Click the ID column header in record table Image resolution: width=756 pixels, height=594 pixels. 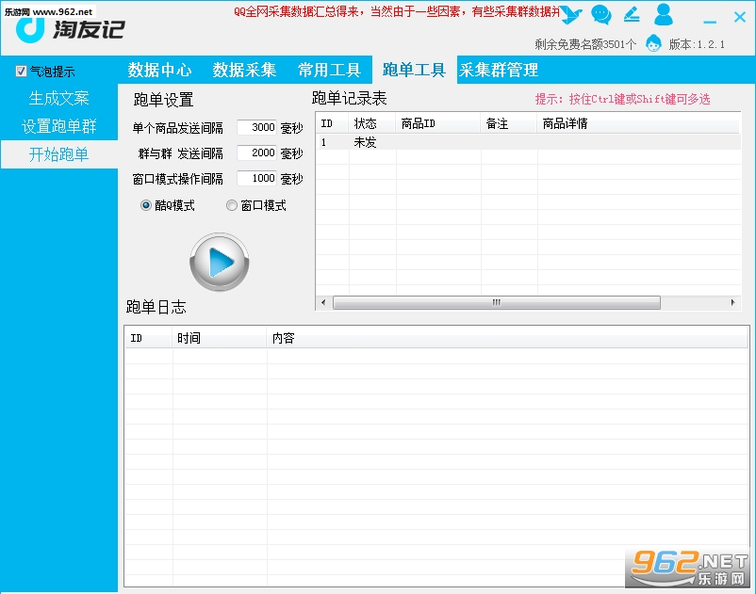click(332, 123)
